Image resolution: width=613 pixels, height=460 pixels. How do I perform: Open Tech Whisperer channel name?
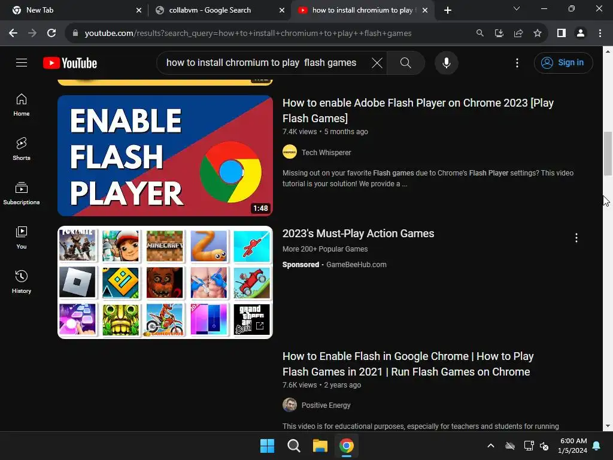[326, 153]
